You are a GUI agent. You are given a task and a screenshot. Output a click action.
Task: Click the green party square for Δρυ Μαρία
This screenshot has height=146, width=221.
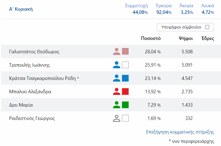[125, 105]
